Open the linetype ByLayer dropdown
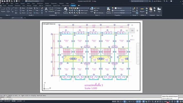The width and height of the screenshot is (183, 103). click(122, 13)
